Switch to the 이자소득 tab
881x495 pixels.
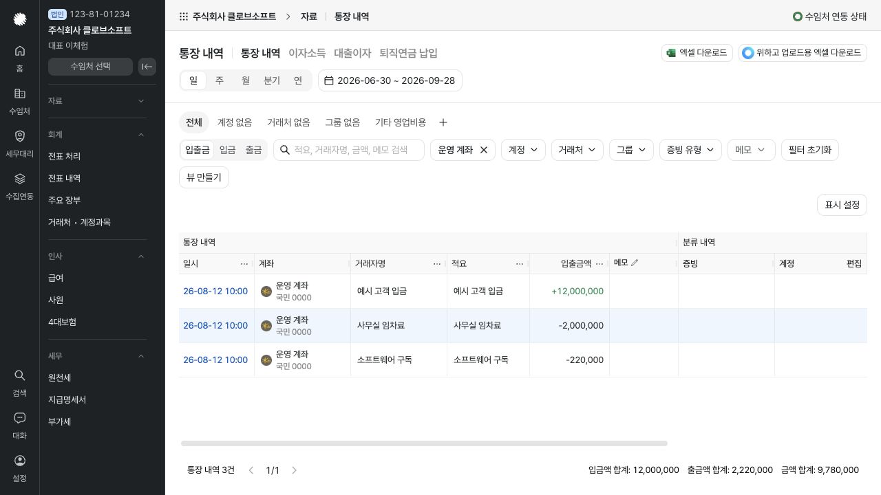(307, 53)
